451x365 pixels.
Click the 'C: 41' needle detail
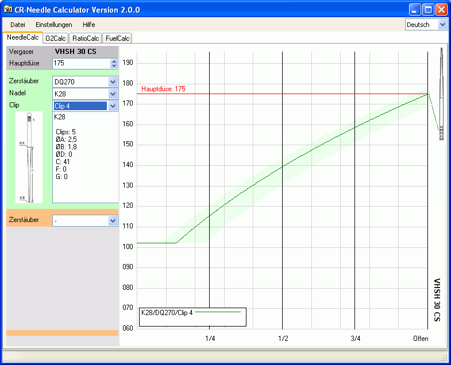point(63,162)
